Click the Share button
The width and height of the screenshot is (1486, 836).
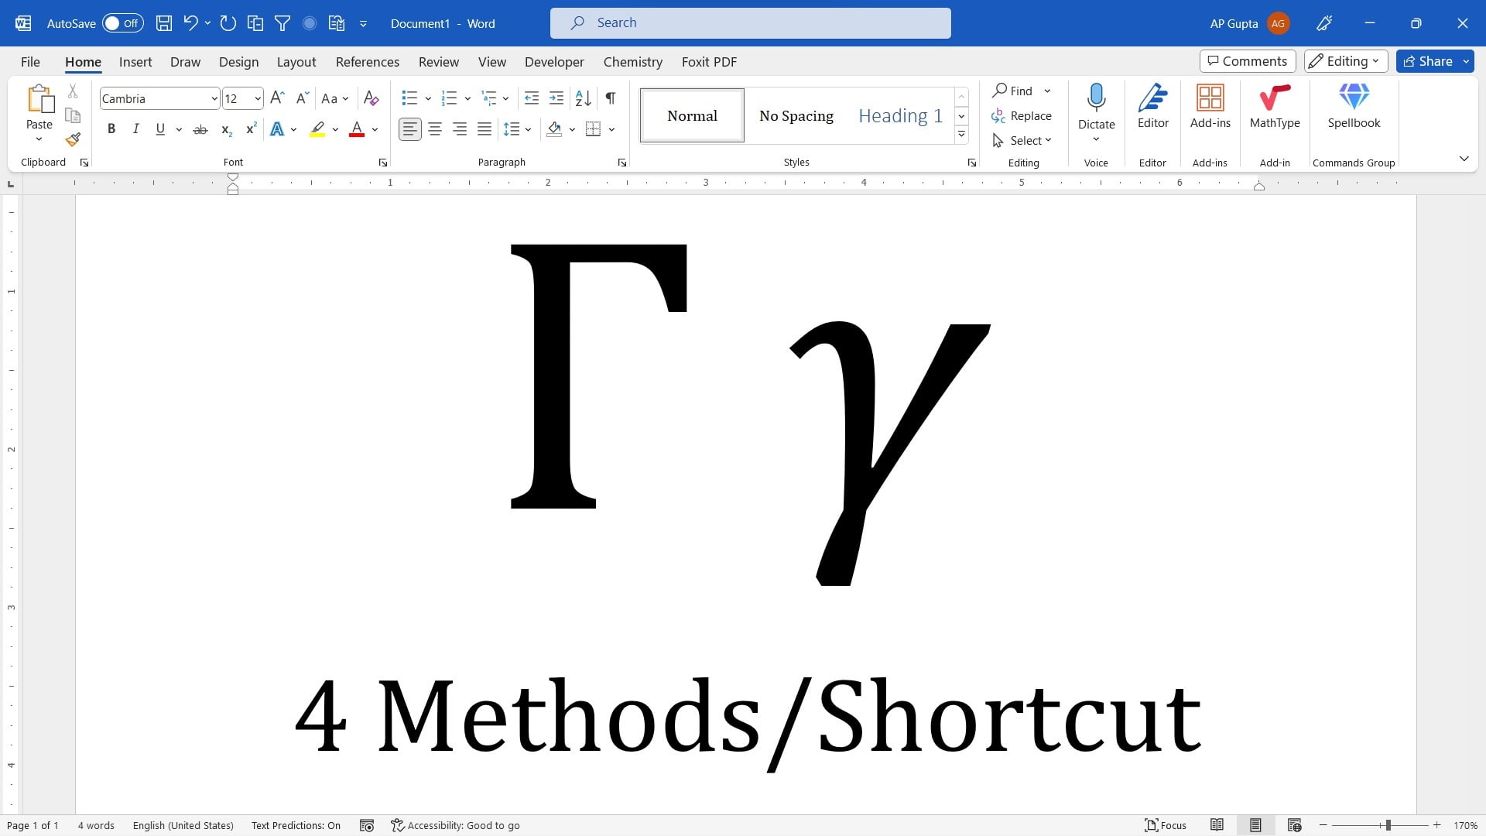(x=1428, y=61)
